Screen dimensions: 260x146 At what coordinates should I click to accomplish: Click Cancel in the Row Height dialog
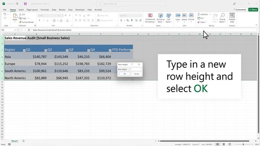(136, 74)
